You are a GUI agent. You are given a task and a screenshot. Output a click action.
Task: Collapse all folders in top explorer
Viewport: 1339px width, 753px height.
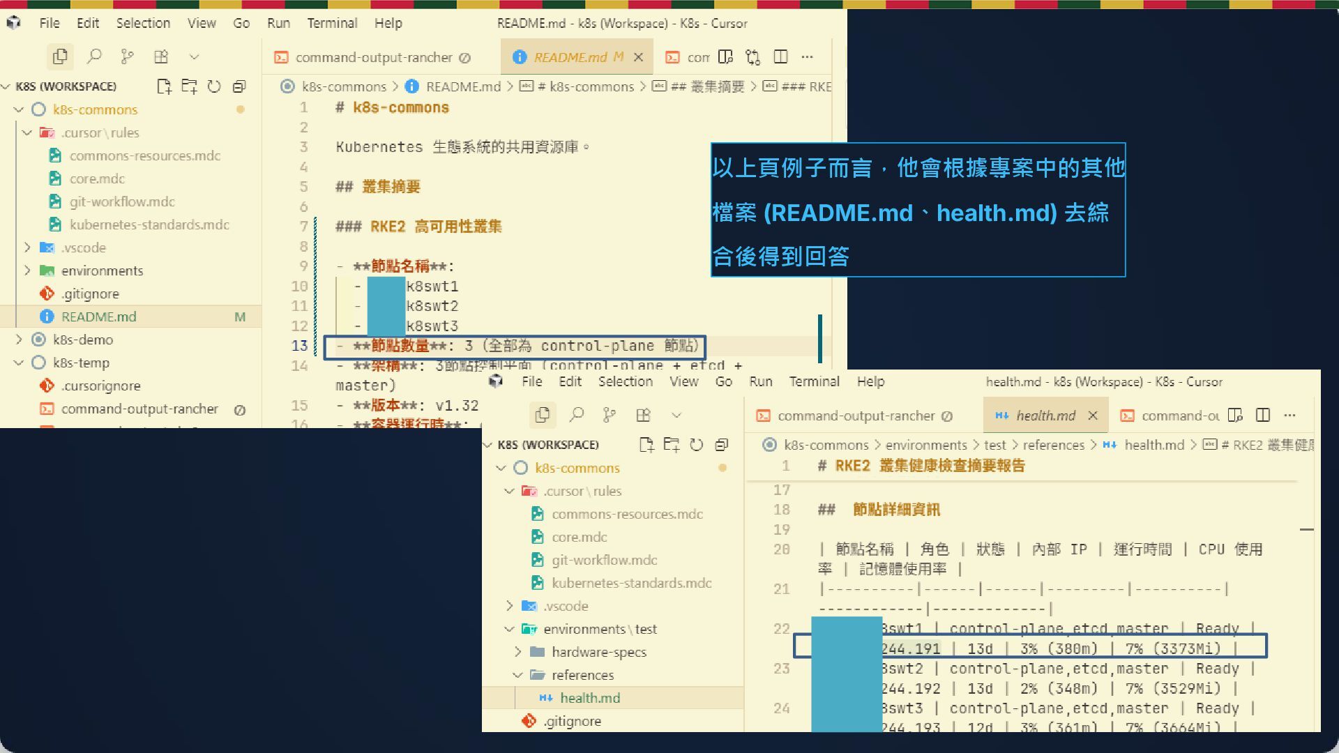pos(239,86)
